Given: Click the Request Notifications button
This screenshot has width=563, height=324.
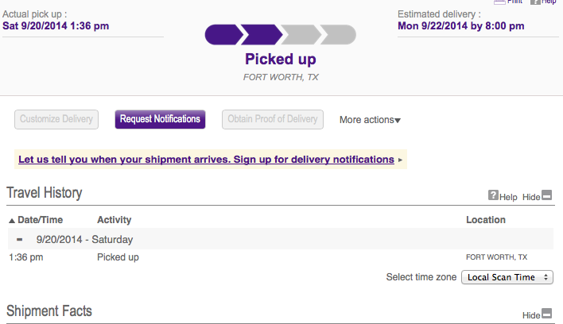Looking at the screenshot, I should 160,119.
